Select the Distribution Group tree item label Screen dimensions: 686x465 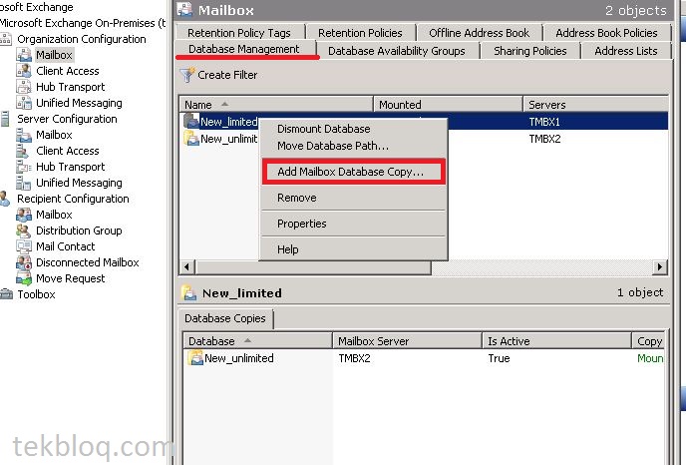click(x=79, y=231)
